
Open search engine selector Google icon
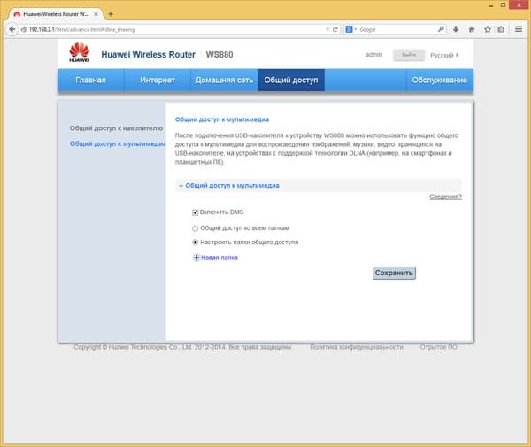[349, 29]
